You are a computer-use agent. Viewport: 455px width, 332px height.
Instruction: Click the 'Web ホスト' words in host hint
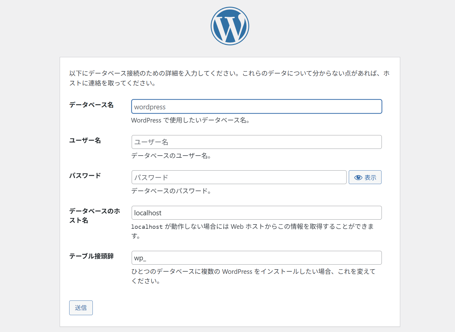pyautogui.click(x=247, y=227)
